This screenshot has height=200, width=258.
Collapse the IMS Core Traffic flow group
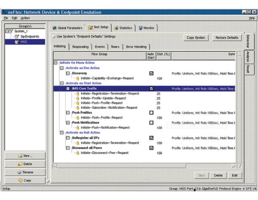68,89
